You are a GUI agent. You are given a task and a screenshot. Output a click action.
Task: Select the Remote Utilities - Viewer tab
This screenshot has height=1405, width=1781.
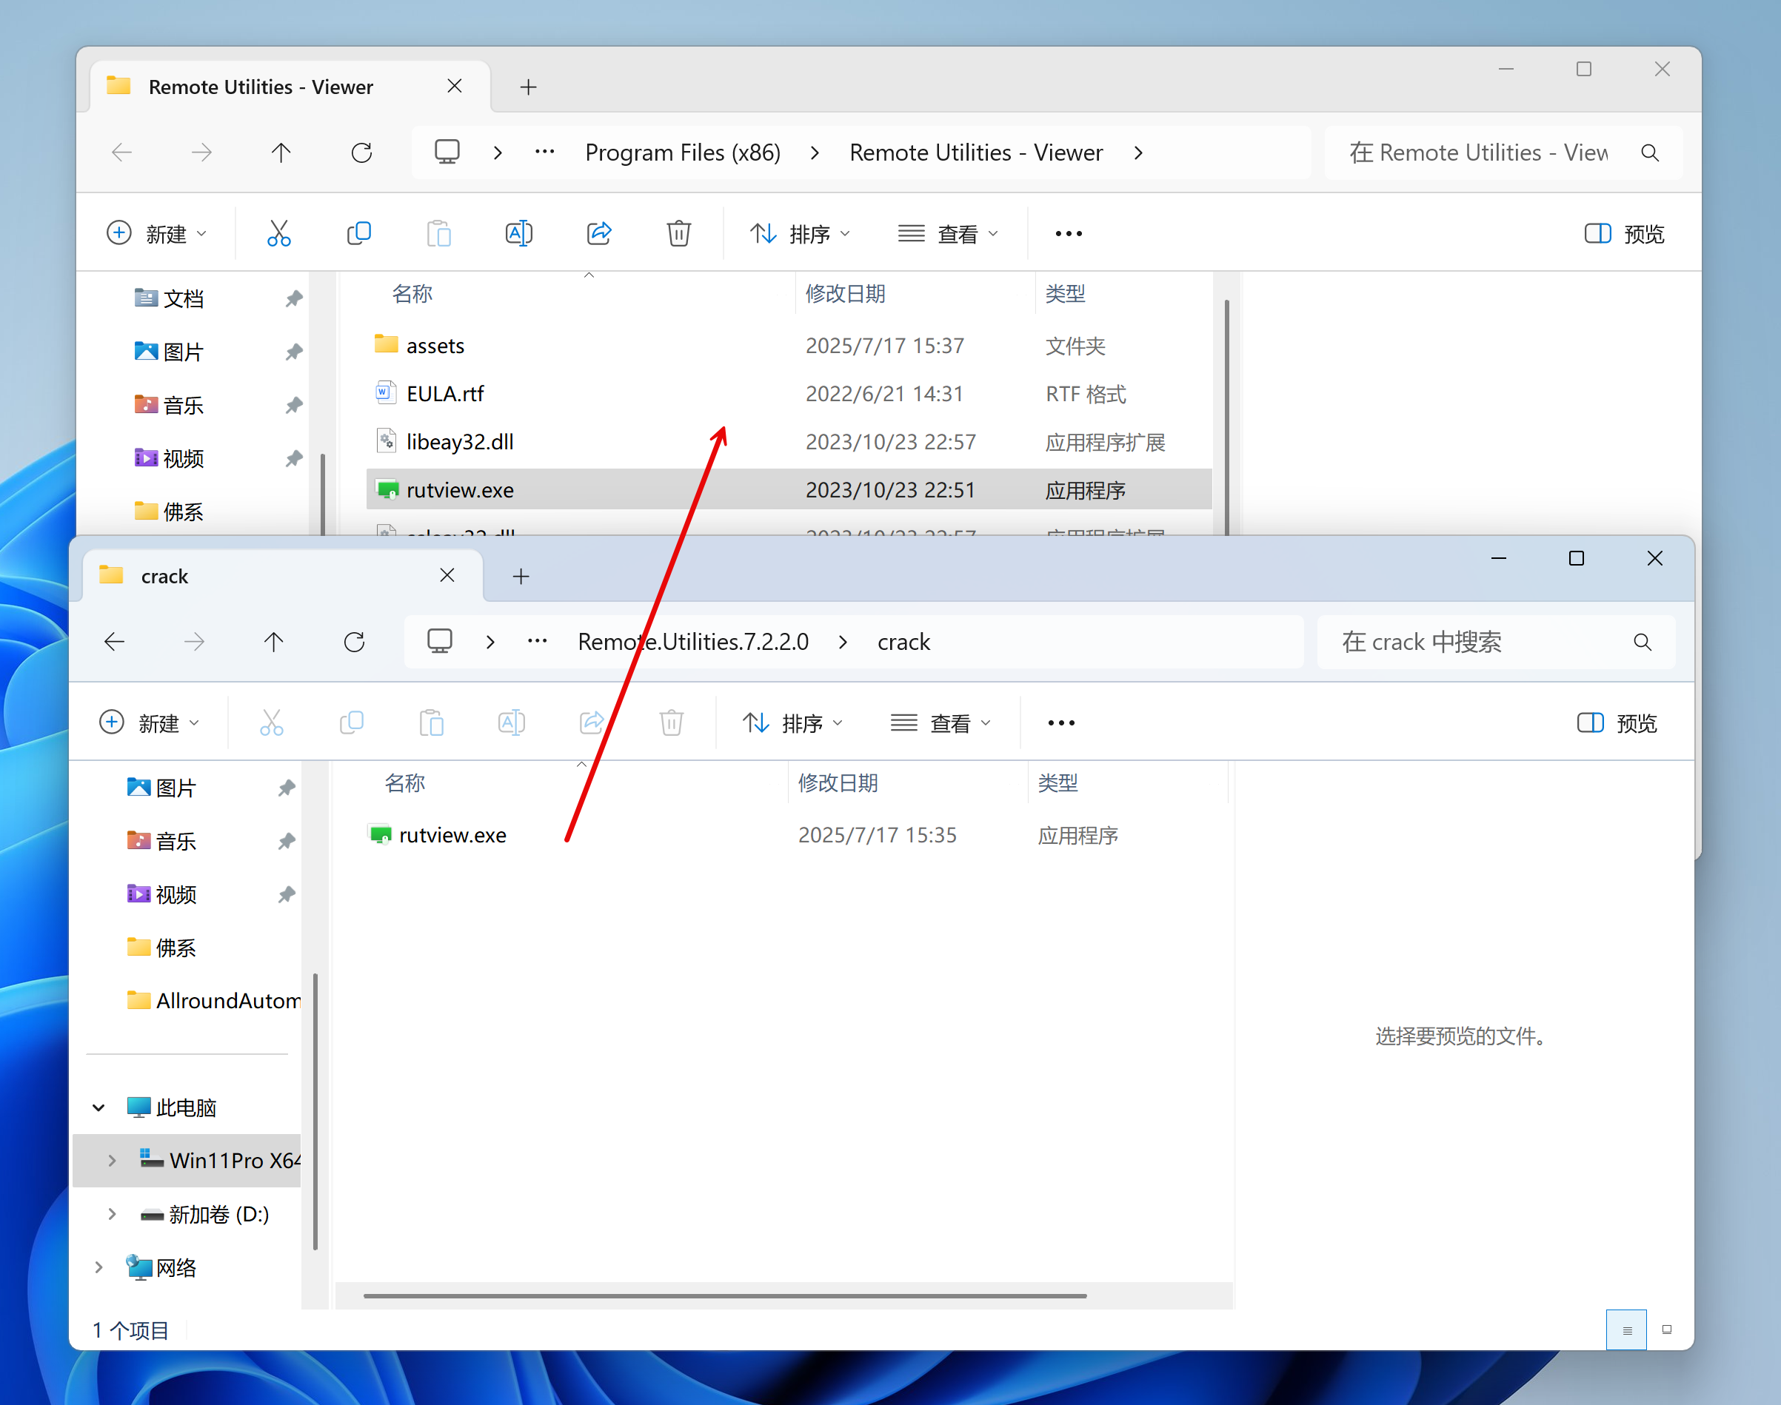(260, 87)
